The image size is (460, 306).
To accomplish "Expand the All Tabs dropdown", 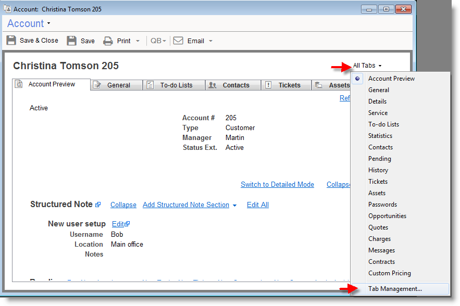I will (367, 66).
